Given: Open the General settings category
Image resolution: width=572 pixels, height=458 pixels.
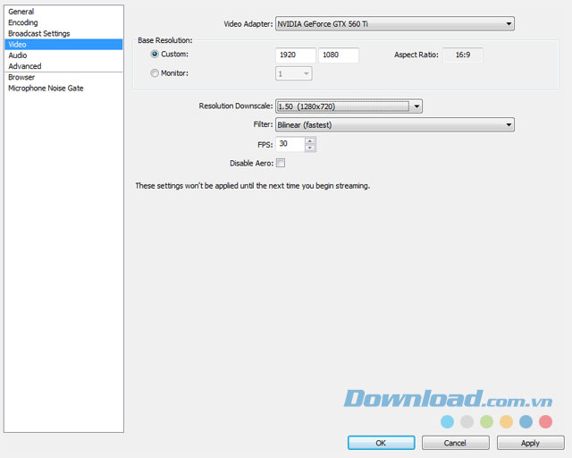Looking at the screenshot, I should [21, 12].
